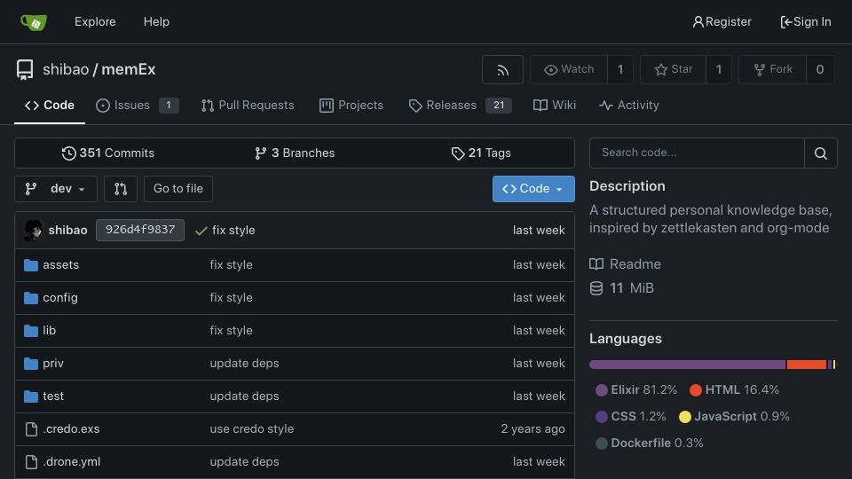This screenshot has height=479, width=852.
Task: Open the priv folder icon
Action: click(31, 364)
